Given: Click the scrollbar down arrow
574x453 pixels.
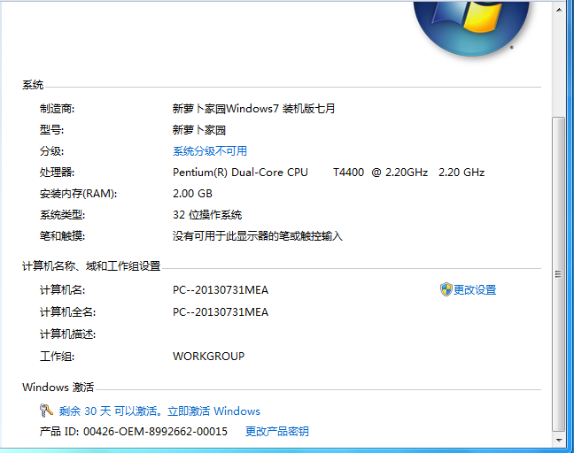Looking at the screenshot, I should (559, 440).
